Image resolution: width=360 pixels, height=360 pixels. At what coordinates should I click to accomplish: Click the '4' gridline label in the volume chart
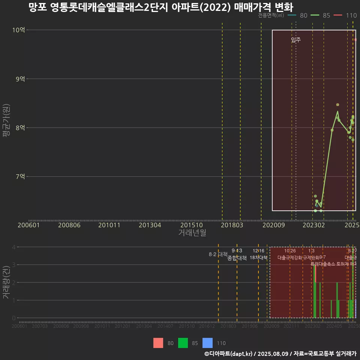14,247
